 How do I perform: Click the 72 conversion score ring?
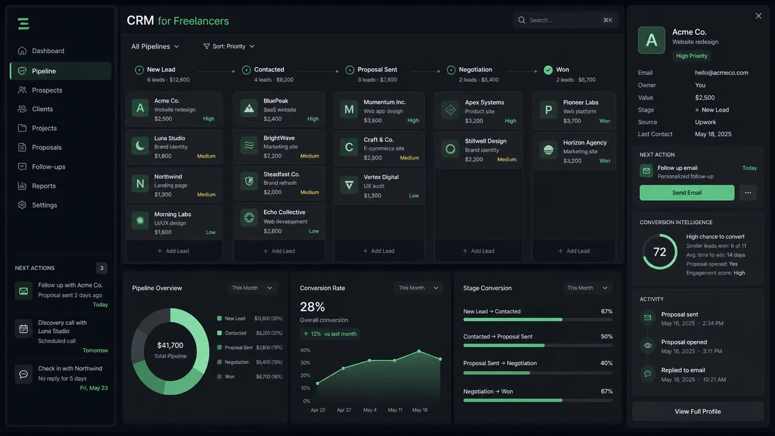[659, 252]
